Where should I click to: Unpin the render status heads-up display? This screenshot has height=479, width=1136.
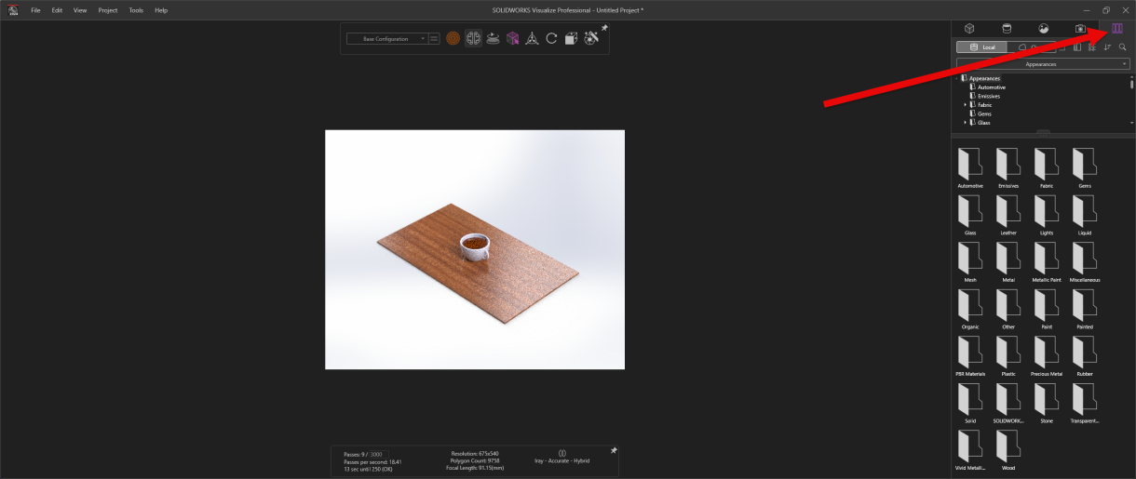(614, 451)
